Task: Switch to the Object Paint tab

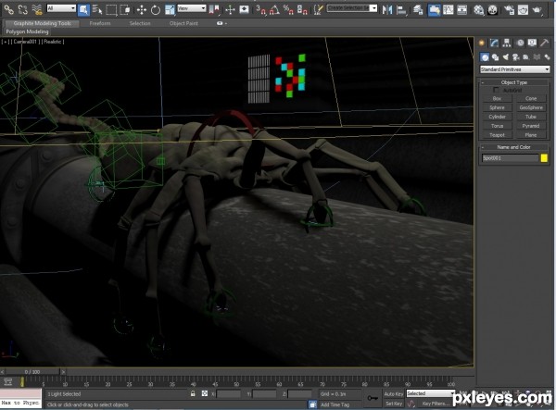Action: pyautogui.click(x=183, y=23)
